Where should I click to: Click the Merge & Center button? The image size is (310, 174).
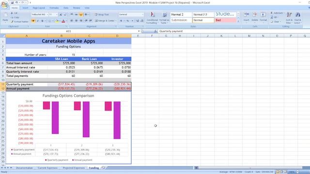[106, 21]
